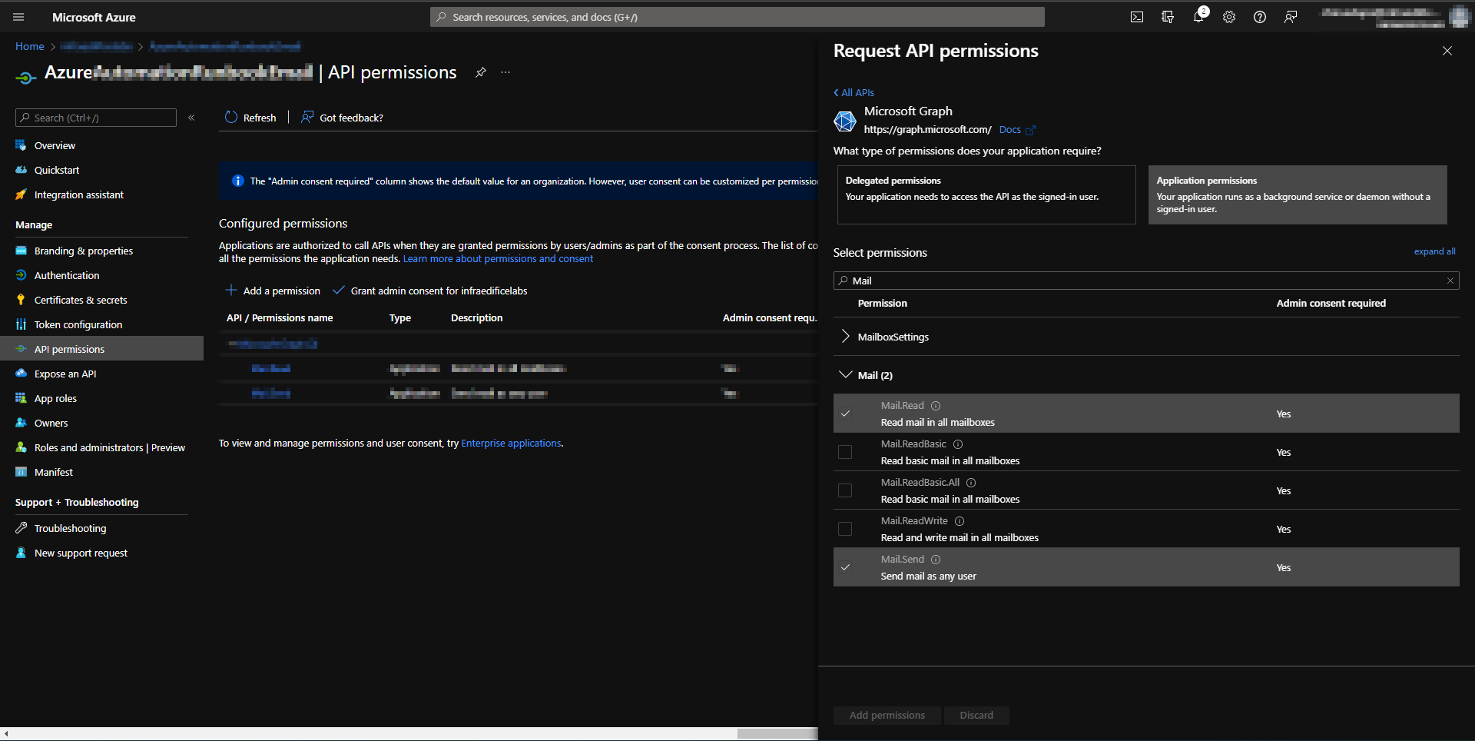Open the top bar feedback icon

[1291, 17]
